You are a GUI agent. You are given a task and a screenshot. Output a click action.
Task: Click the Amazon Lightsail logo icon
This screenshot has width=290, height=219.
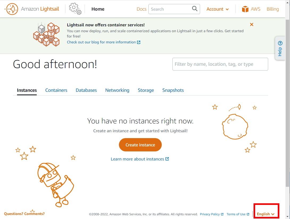click(11, 9)
